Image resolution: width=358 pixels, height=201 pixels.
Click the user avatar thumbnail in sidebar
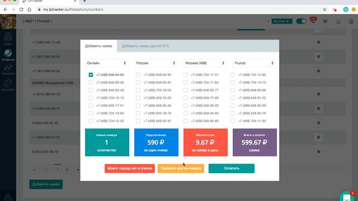(8, 22)
